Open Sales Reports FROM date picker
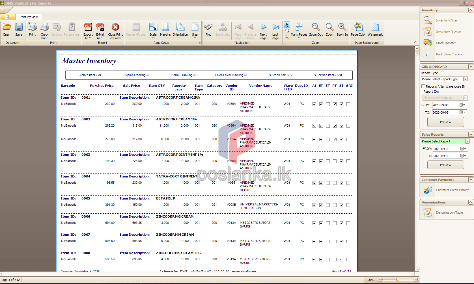This screenshot has height=284, width=474. [x=463, y=149]
